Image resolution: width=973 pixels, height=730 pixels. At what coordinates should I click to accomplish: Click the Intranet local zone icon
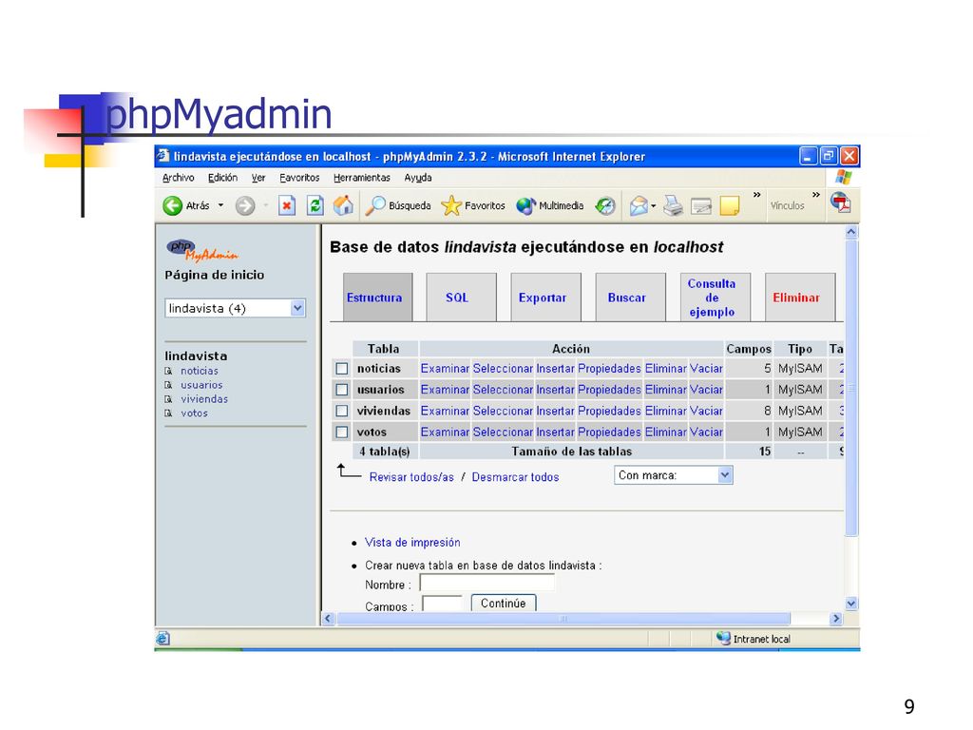pos(723,638)
